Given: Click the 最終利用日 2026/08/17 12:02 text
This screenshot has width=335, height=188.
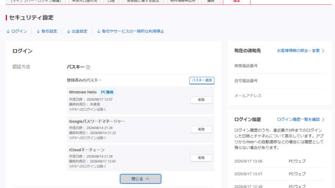Looking at the screenshot, I should pos(92,161).
